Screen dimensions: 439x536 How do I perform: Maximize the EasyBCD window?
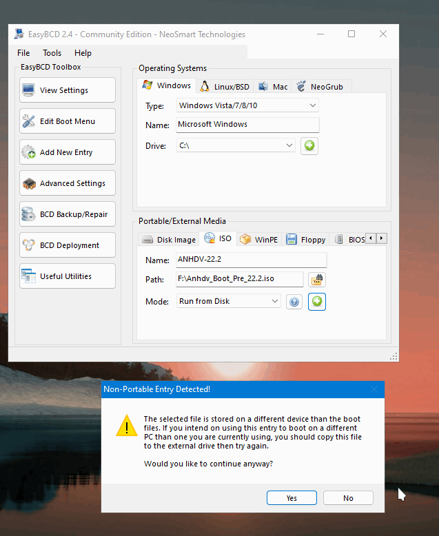[351, 34]
